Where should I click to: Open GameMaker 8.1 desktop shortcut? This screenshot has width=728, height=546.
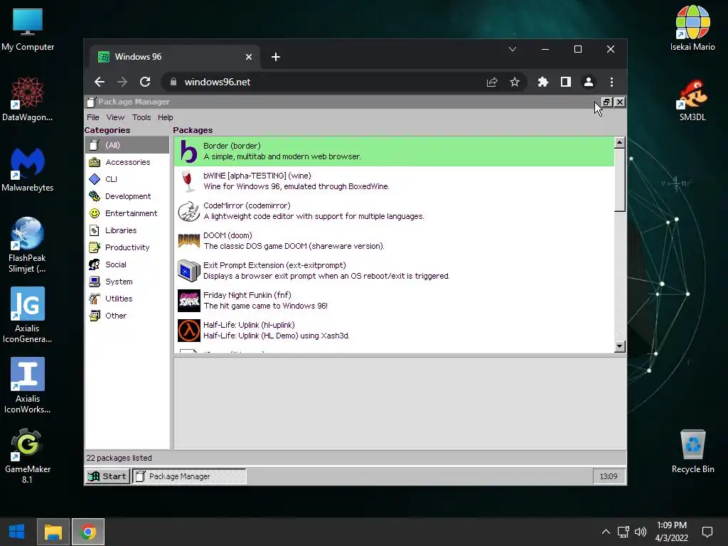tap(28, 456)
